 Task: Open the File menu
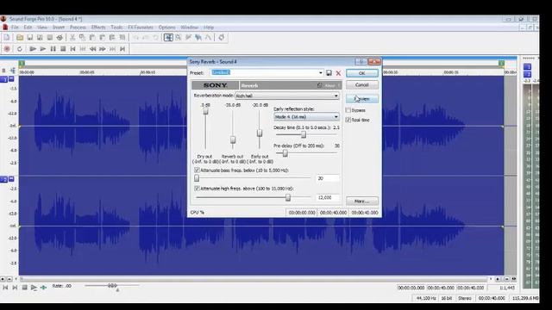tap(15, 27)
